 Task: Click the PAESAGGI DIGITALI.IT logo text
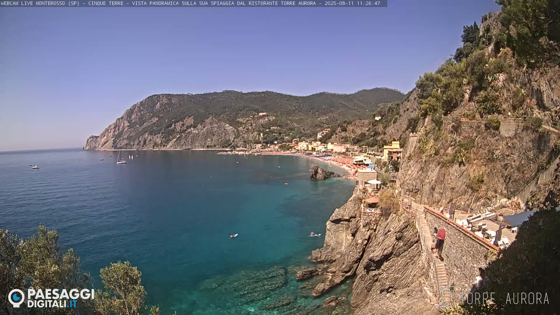tap(61, 298)
